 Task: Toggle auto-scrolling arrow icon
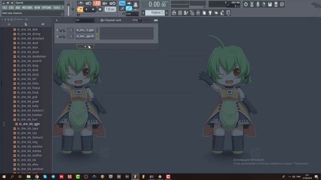pyautogui.click(x=129, y=3)
